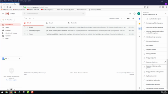Viewport: 168px width, 94px height.
Task: Get add-ons via the plus icon
Action: pyautogui.click(x=139, y=36)
